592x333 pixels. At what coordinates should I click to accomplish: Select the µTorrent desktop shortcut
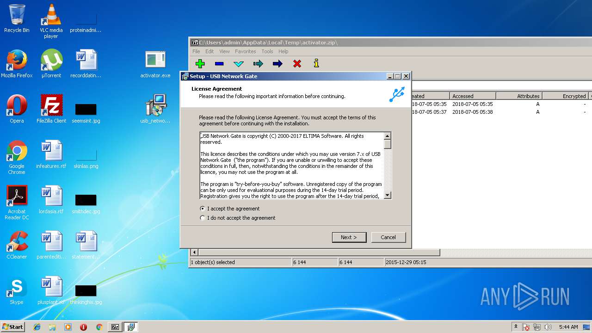click(x=51, y=64)
